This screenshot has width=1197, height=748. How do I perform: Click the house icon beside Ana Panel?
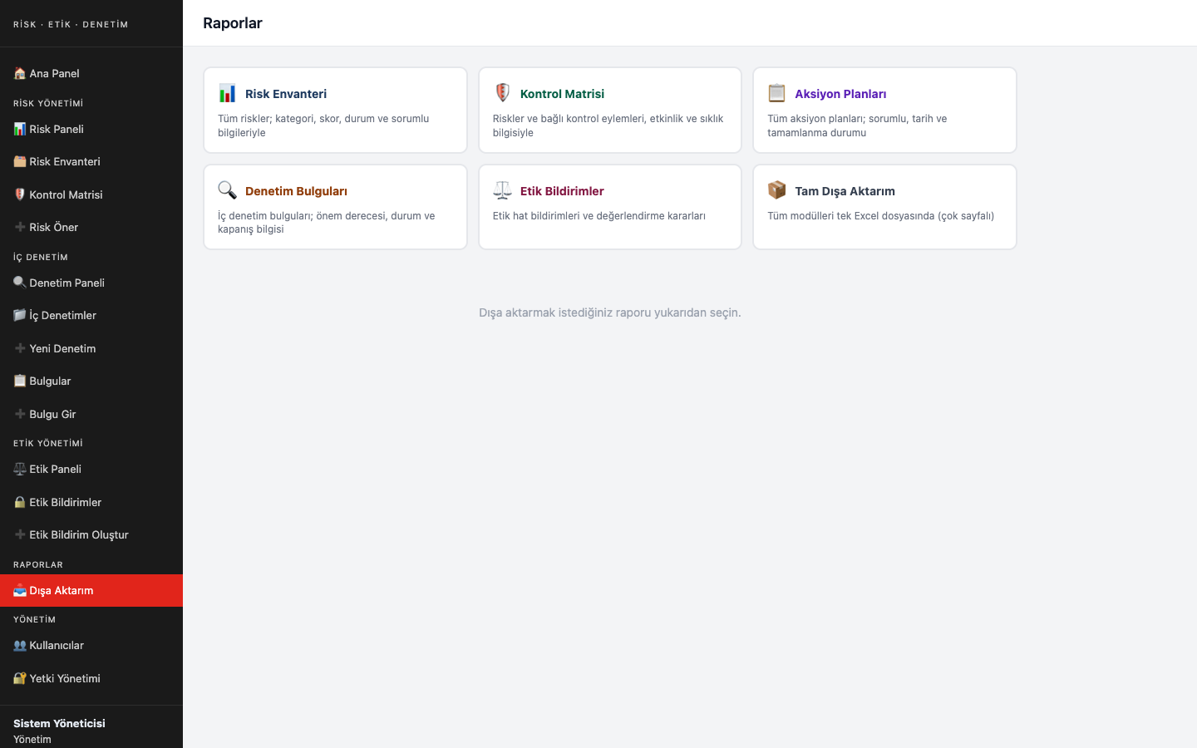(20, 73)
